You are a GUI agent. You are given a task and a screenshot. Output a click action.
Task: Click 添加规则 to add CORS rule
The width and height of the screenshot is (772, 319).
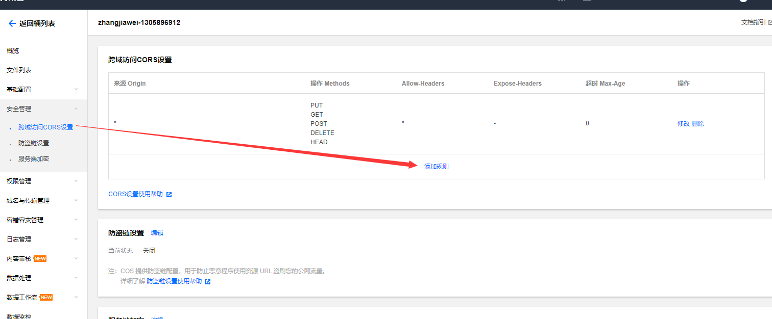pos(437,167)
